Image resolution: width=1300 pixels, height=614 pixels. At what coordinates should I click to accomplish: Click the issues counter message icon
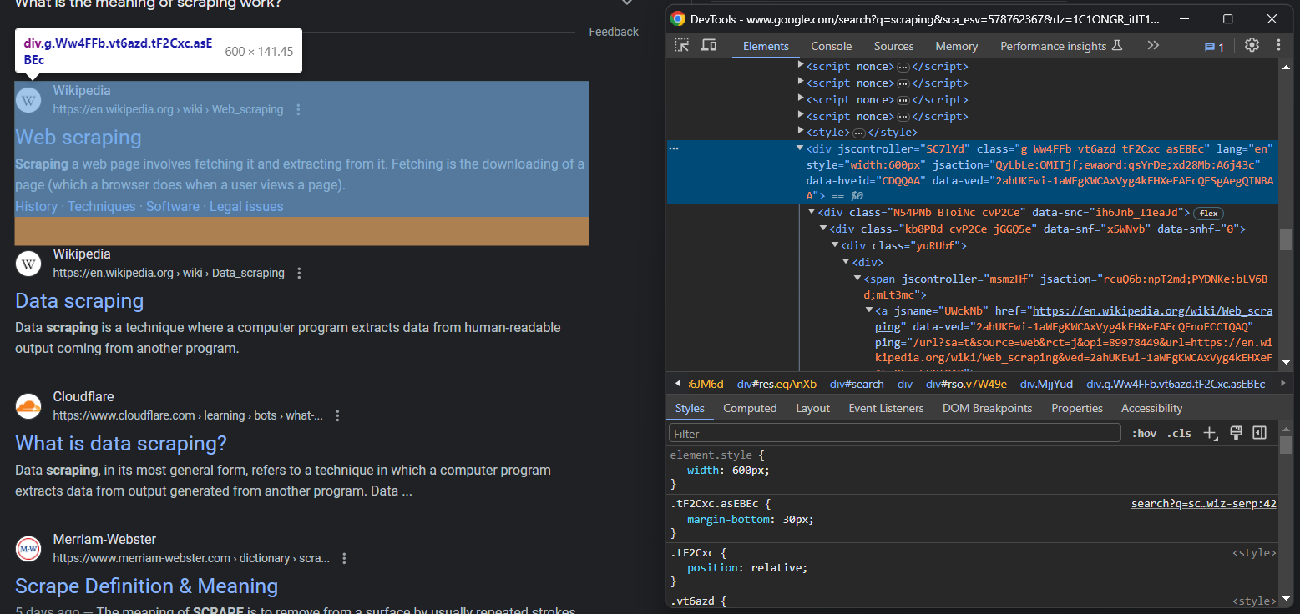pyautogui.click(x=1214, y=47)
